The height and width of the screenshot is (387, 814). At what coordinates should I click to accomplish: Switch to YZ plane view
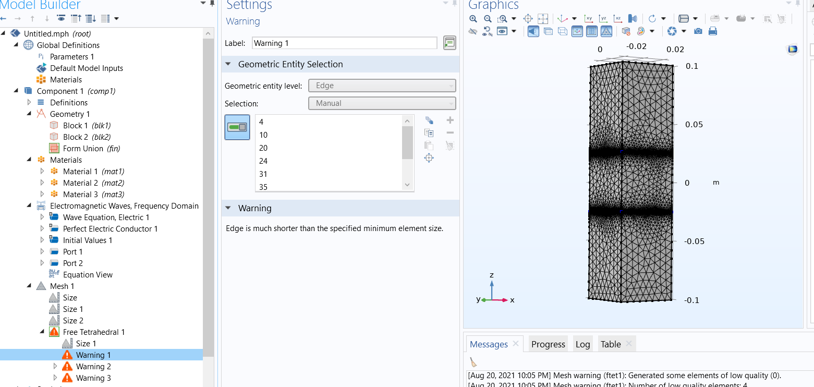click(604, 19)
